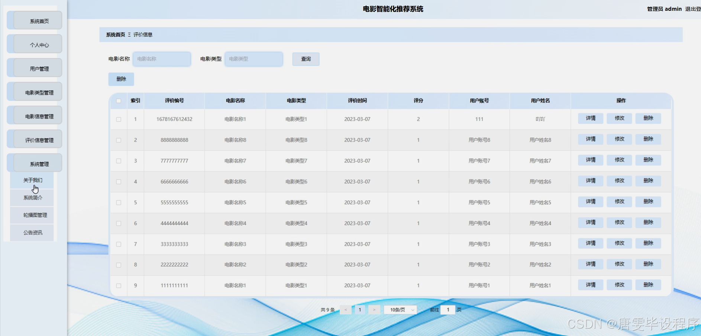The image size is (701, 336).
Task: Open 详情 for row 6666666666
Action: click(x=591, y=181)
